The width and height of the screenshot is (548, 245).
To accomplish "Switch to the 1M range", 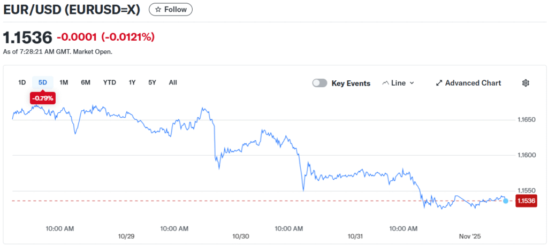I will pyautogui.click(x=64, y=82).
